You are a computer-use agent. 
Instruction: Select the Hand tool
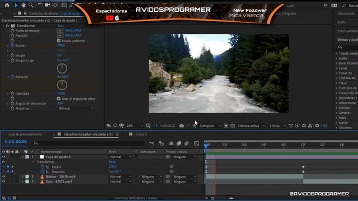[23, 5]
